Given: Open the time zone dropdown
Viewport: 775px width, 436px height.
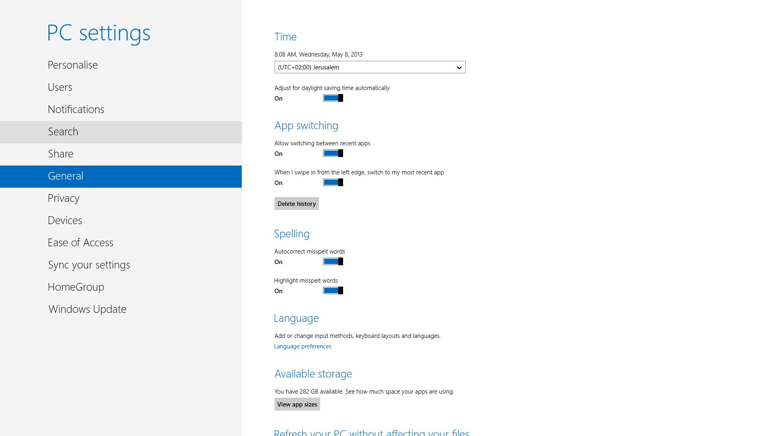Looking at the screenshot, I should coord(459,67).
